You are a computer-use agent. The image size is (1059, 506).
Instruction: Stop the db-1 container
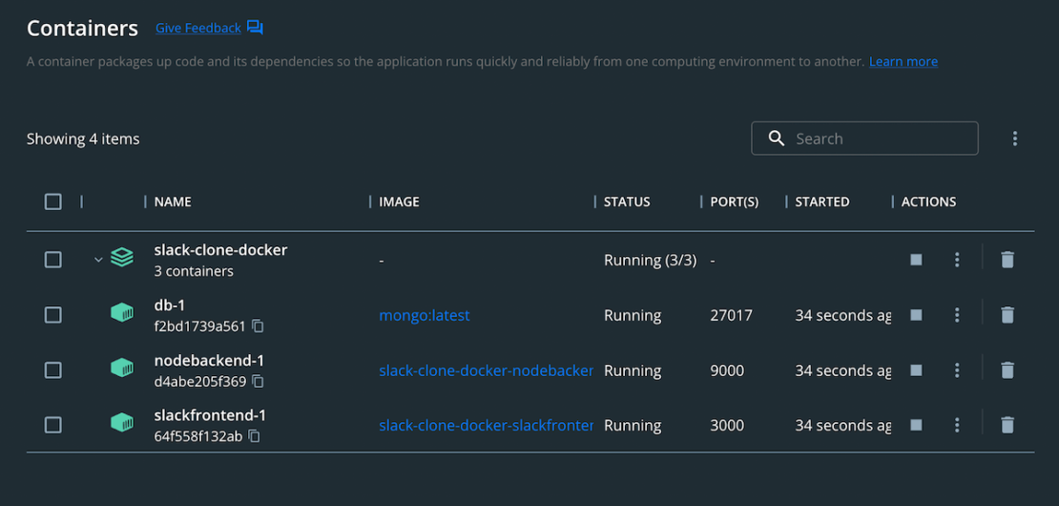point(916,315)
